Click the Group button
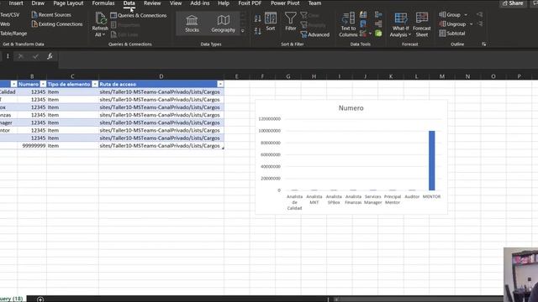The image size is (538, 302). pos(450,15)
